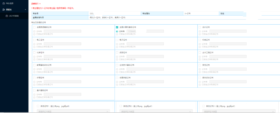
Task: Click the 全国统考科目 header cell
Action: point(60,18)
